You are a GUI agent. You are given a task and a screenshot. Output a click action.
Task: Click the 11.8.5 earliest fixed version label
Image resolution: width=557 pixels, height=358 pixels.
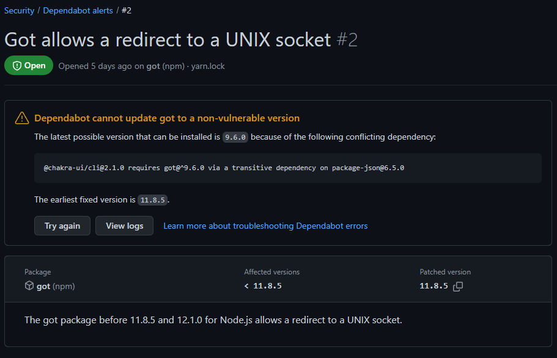[x=152, y=199]
